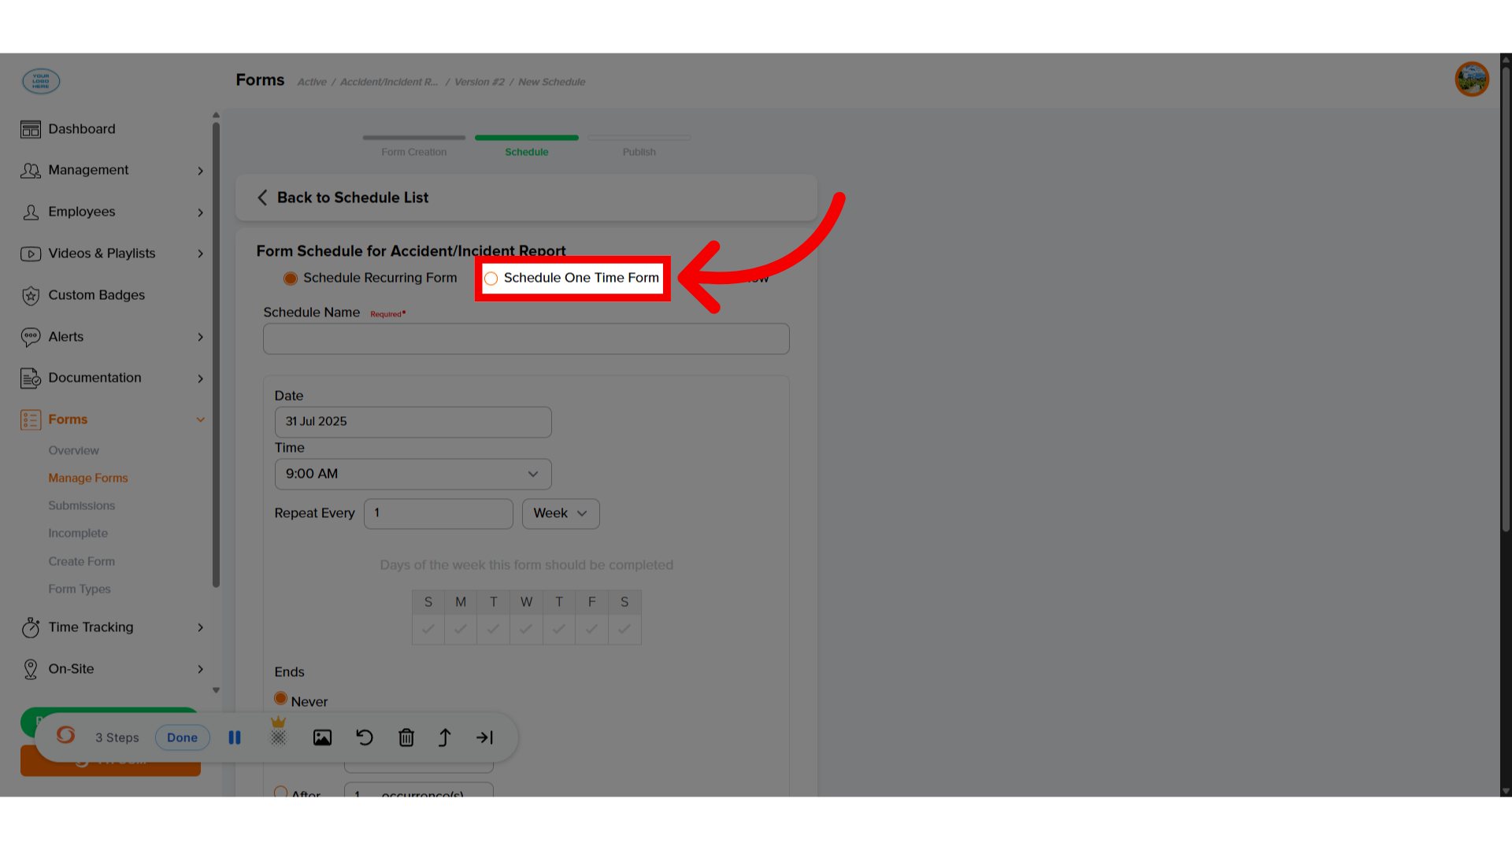Click the Videos & Playlists play icon
This screenshot has width=1512, height=850.
coord(31,253)
